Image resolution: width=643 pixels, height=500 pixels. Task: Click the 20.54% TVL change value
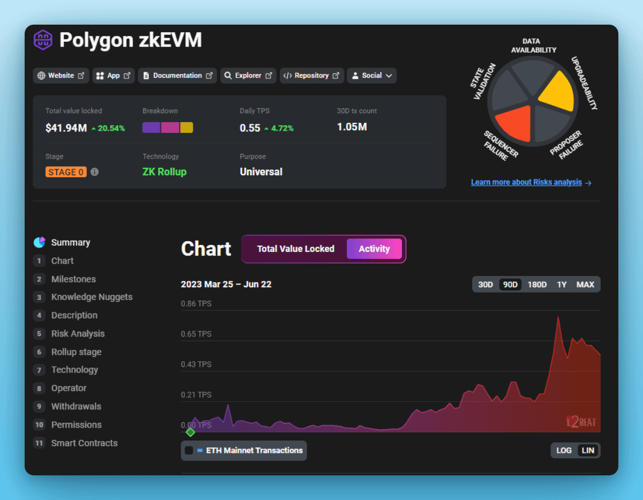[111, 128]
